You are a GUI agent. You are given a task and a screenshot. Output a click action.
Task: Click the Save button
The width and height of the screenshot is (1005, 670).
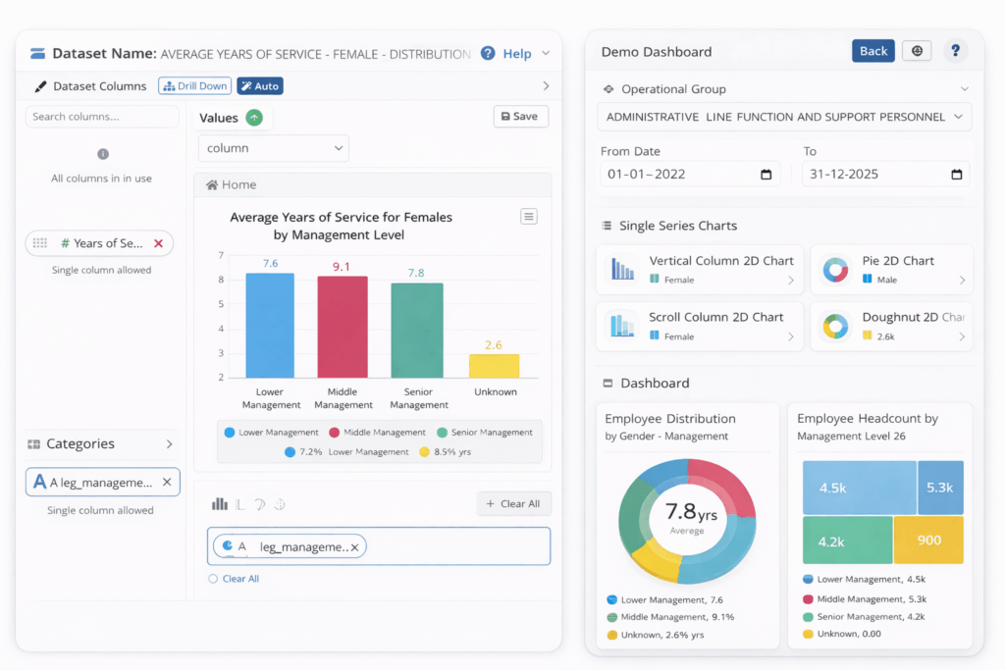coord(520,116)
